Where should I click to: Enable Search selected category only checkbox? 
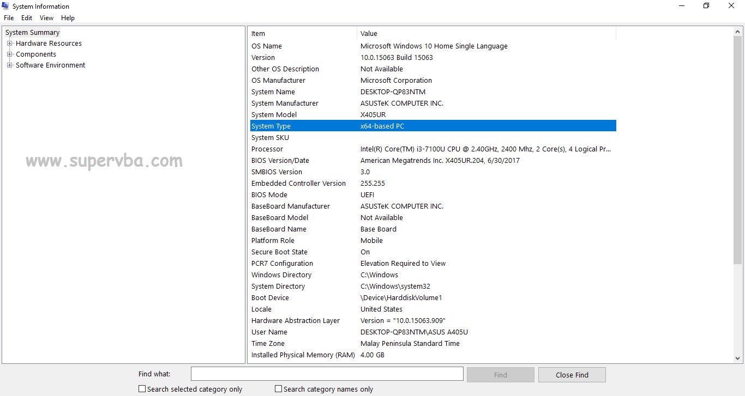point(142,389)
